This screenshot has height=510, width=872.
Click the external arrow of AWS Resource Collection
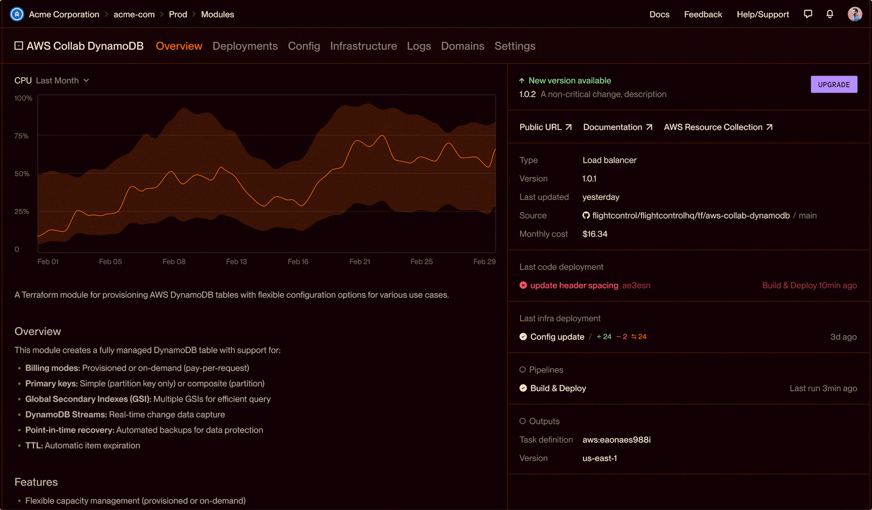(x=769, y=127)
